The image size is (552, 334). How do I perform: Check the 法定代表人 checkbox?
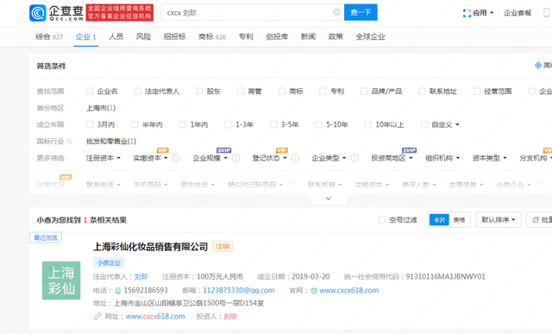(x=137, y=91)
